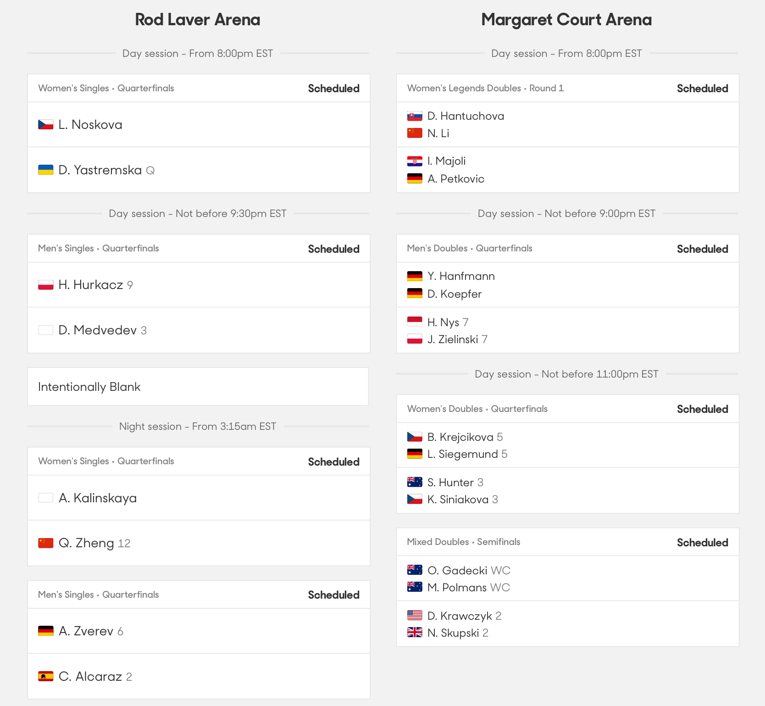Click the Australian flag beside S. Hunter
This screenshot has height=706, width=765.
(x=415, y=482)
